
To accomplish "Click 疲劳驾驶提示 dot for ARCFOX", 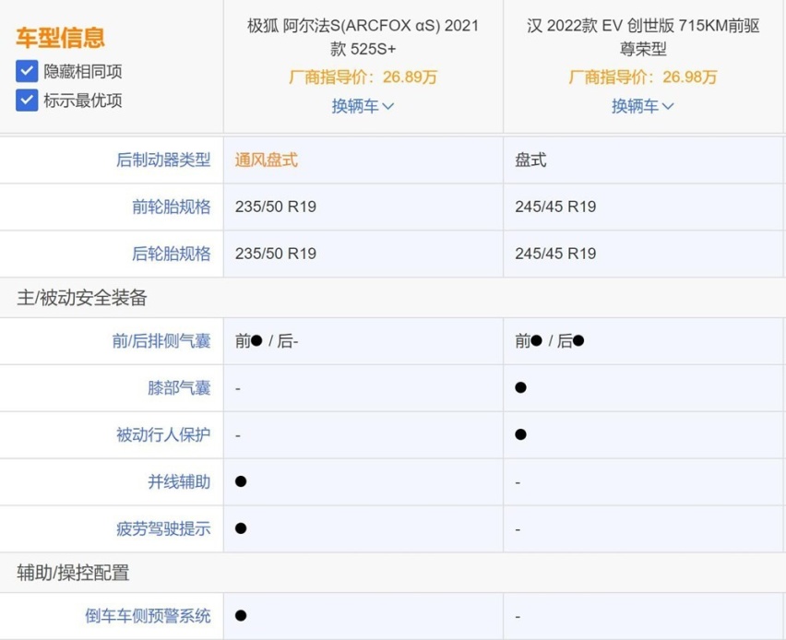I will point(241,528).
